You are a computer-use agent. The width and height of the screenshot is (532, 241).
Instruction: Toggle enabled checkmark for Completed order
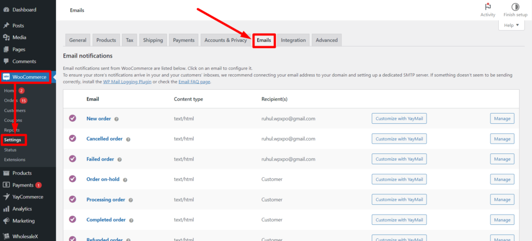click(x=73, y=219)
